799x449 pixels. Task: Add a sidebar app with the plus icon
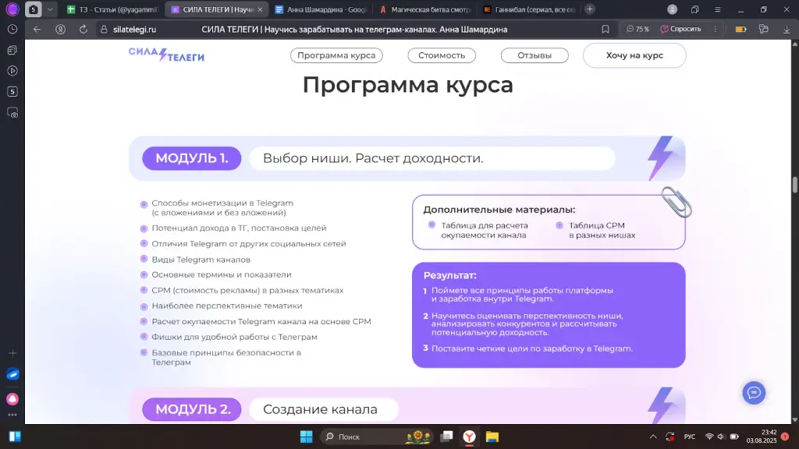[x=12, y=353]
